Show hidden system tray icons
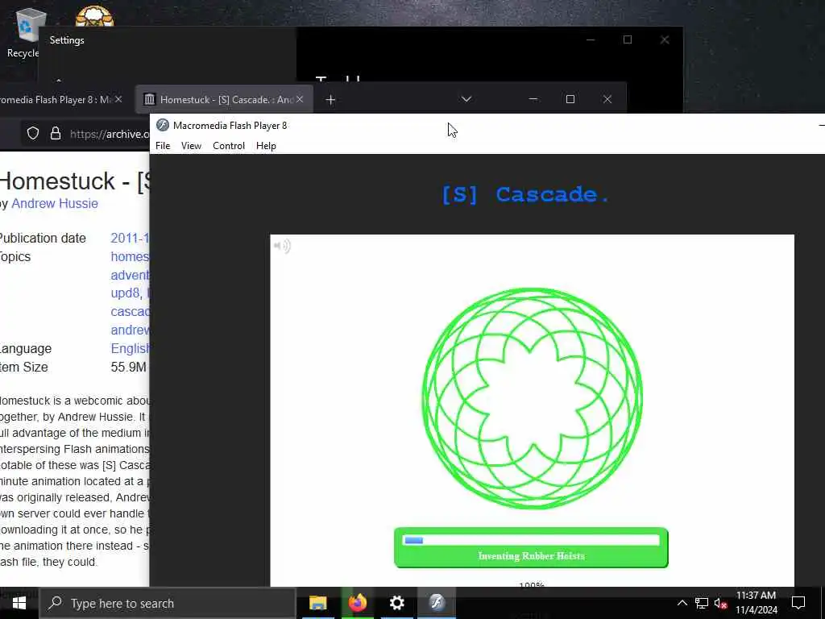The image size is (825, 619). 682,603
